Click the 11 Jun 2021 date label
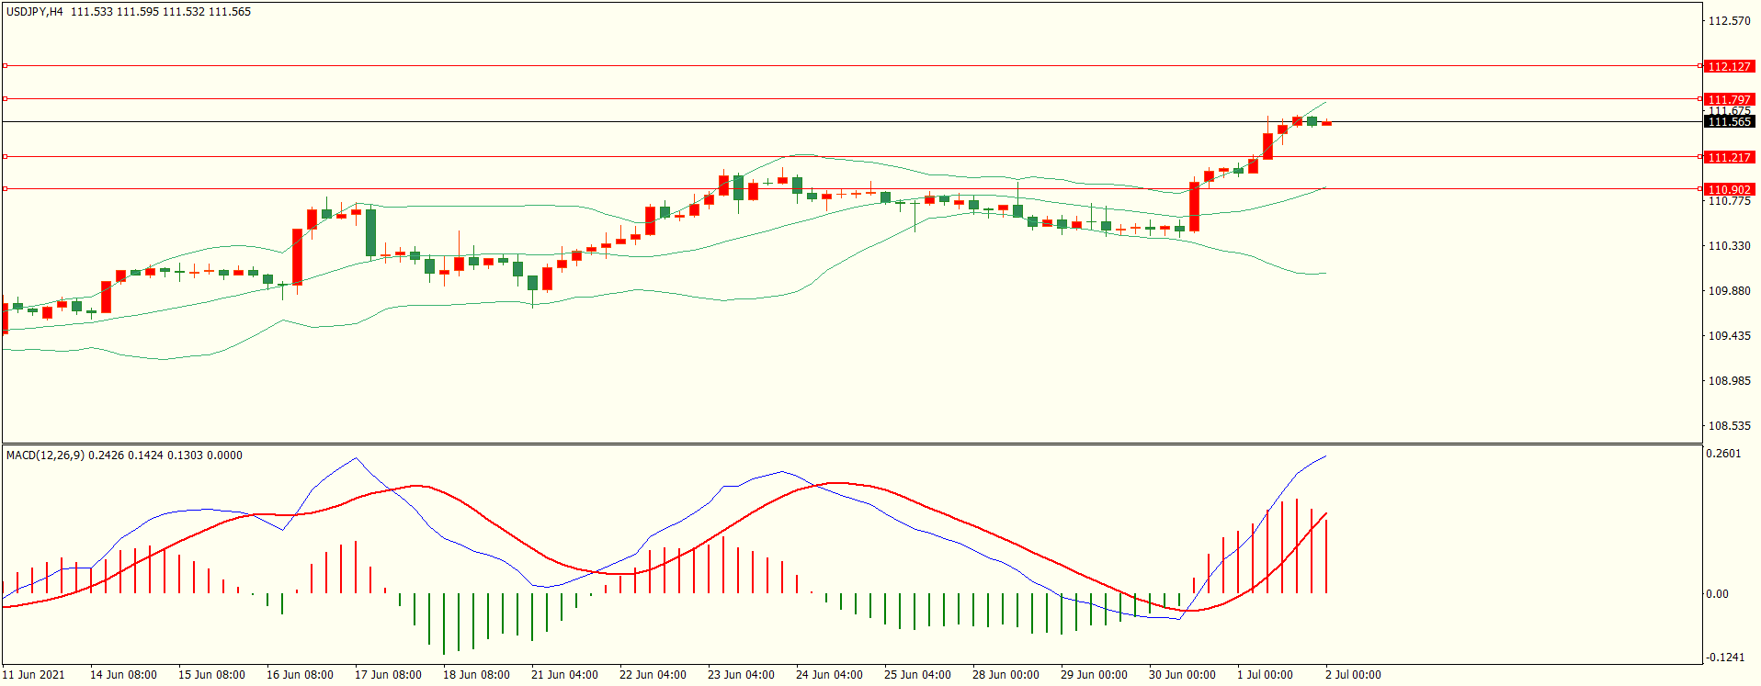This screenshot has width=1761, height=686. pos(34,675)
